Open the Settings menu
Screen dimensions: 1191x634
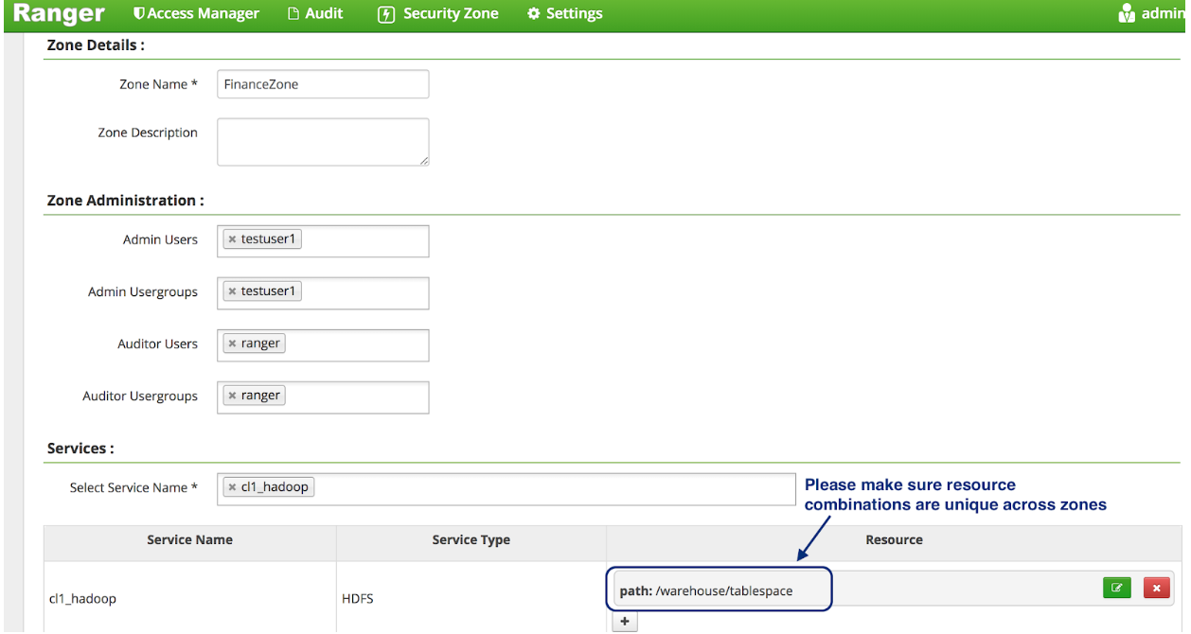pyautogui.click(x=564, y=13)
